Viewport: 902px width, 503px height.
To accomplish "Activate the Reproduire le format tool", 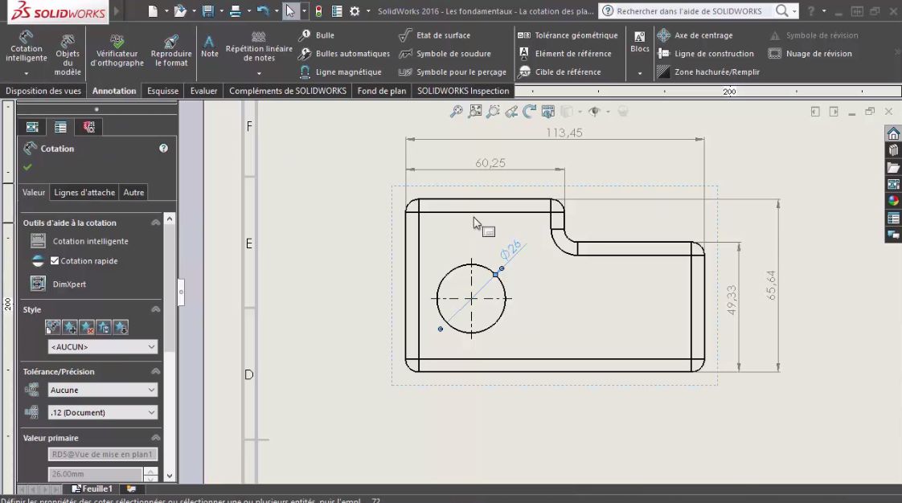I will click(x=170, y=51).
